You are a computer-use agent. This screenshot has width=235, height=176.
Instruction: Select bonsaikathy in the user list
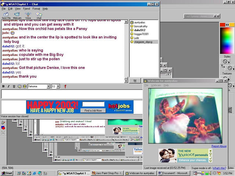tap(141, 26)
